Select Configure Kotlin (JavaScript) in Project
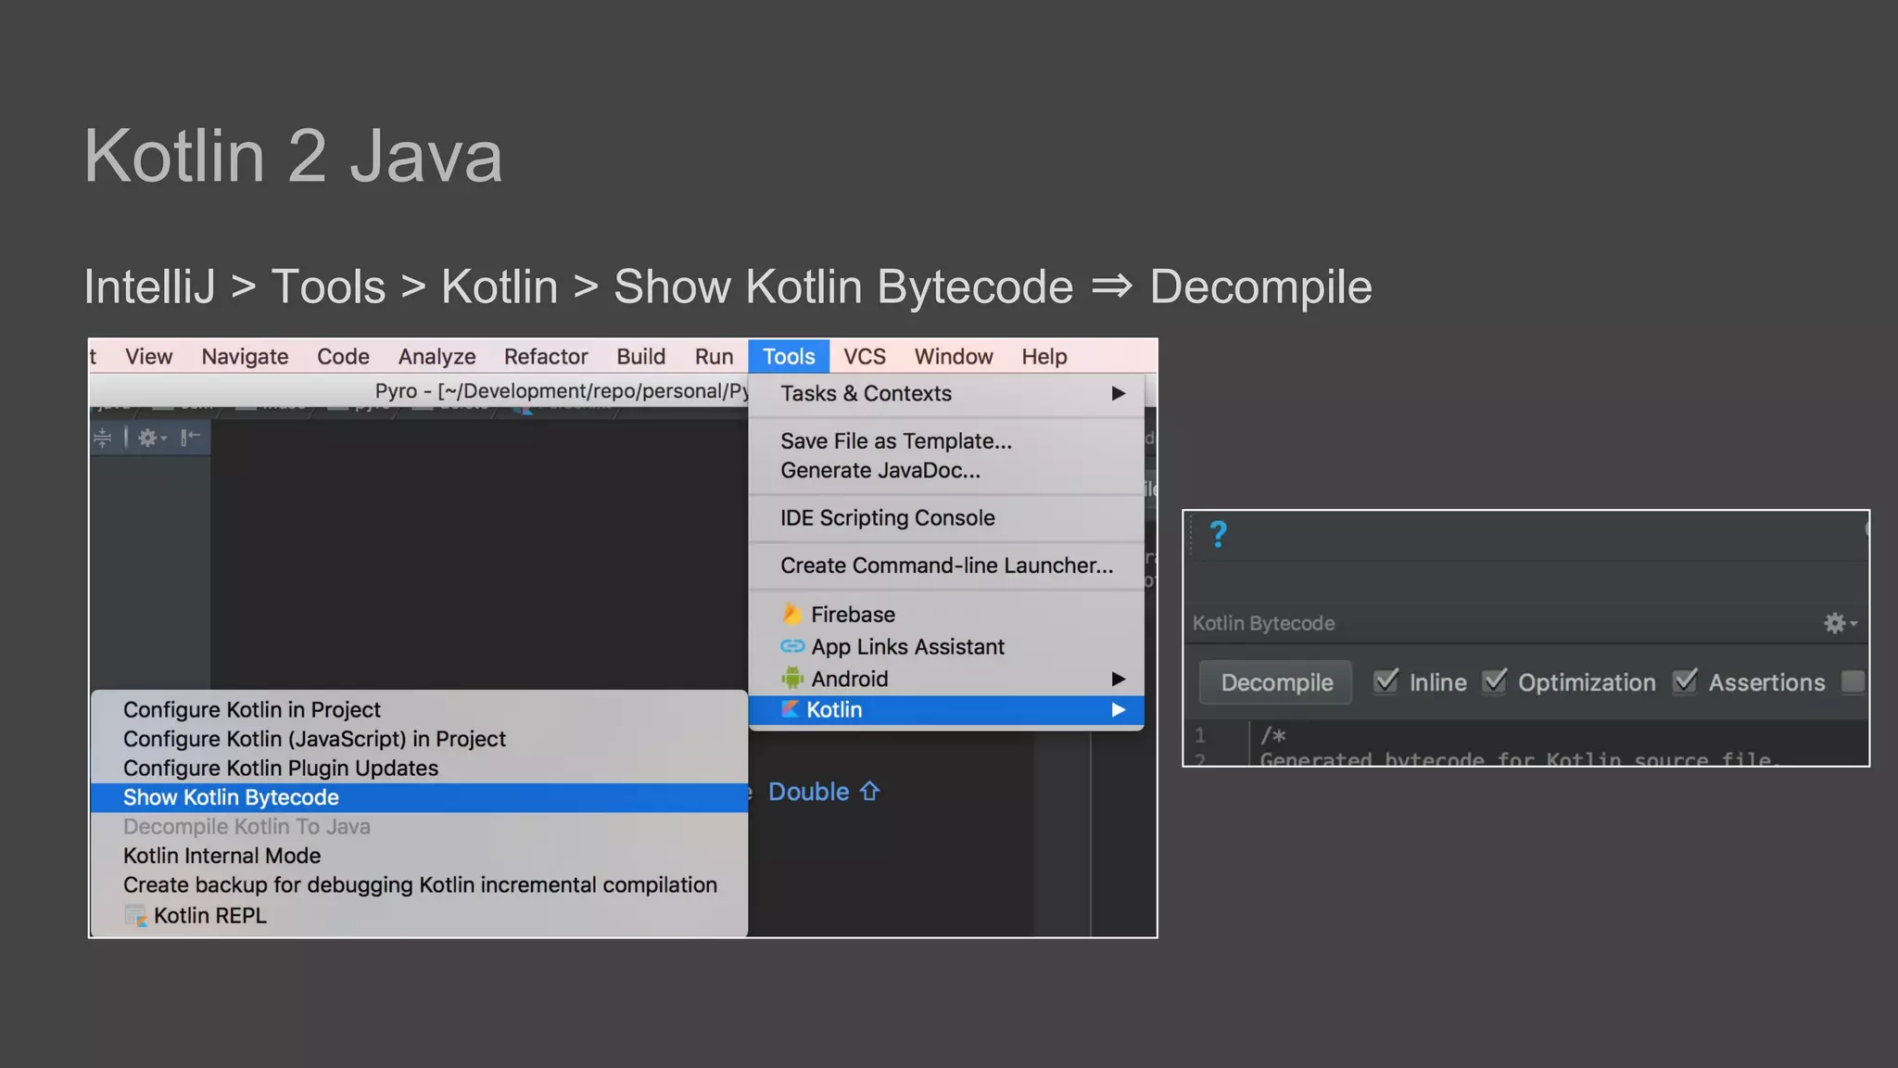This screenshot has height=1068, width=1898. coord(419,739)
